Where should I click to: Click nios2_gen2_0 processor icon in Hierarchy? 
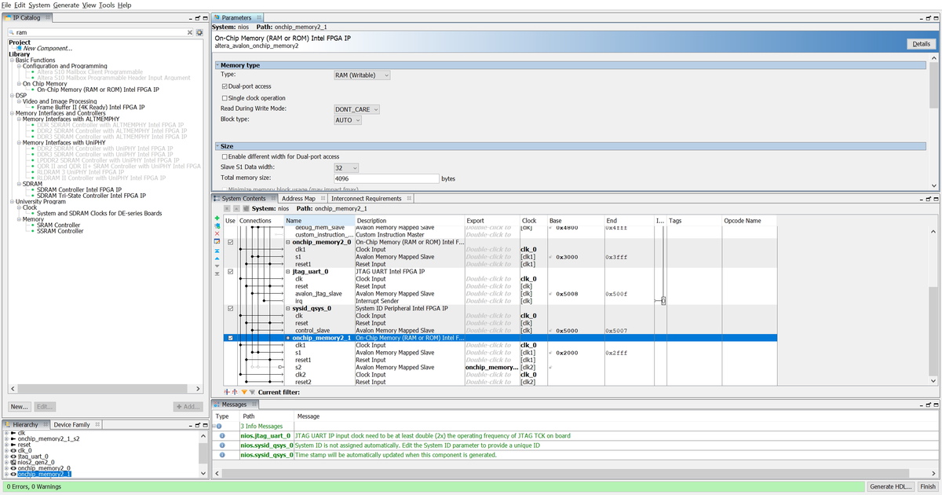(14, 463)
